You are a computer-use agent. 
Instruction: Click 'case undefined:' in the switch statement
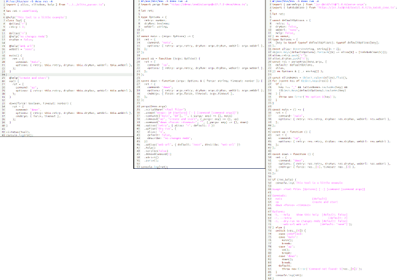[291, 234]
